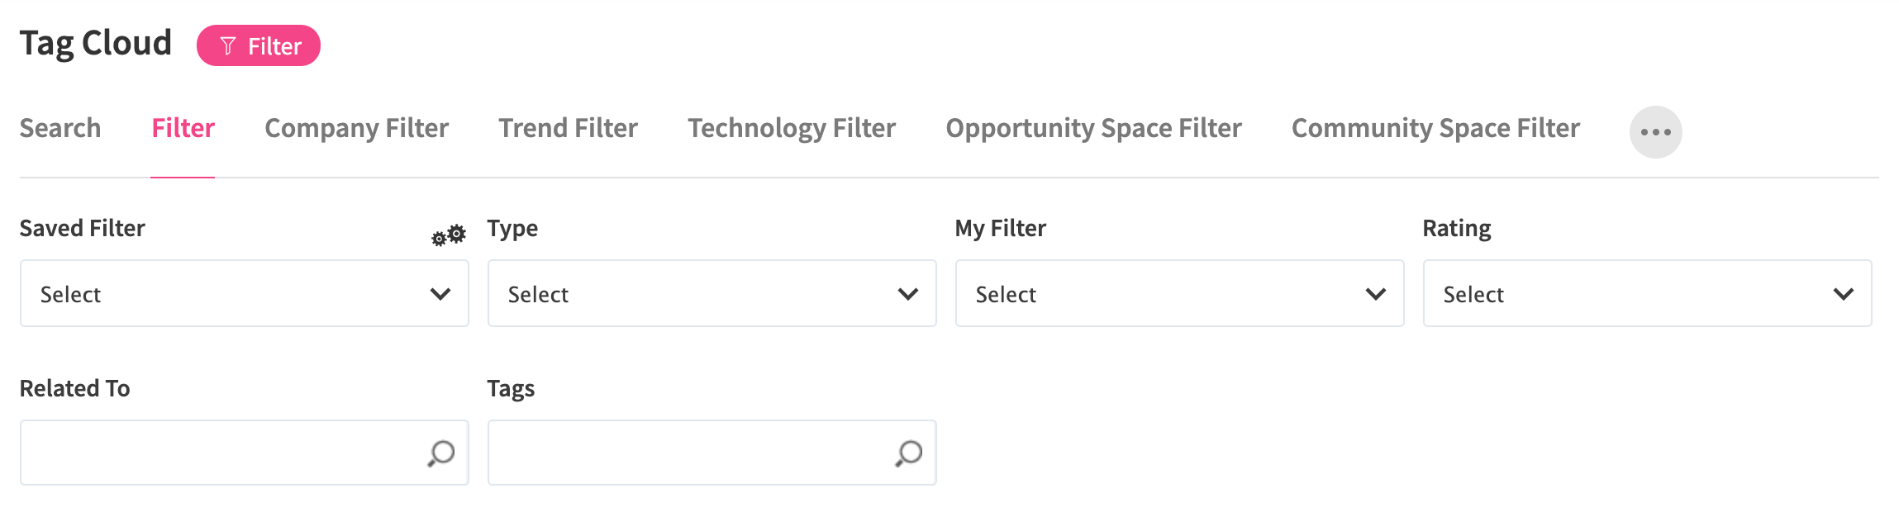Open the Type select dropdown
Viewport: 1899px width, 517px height.
(x=712, y=294)
